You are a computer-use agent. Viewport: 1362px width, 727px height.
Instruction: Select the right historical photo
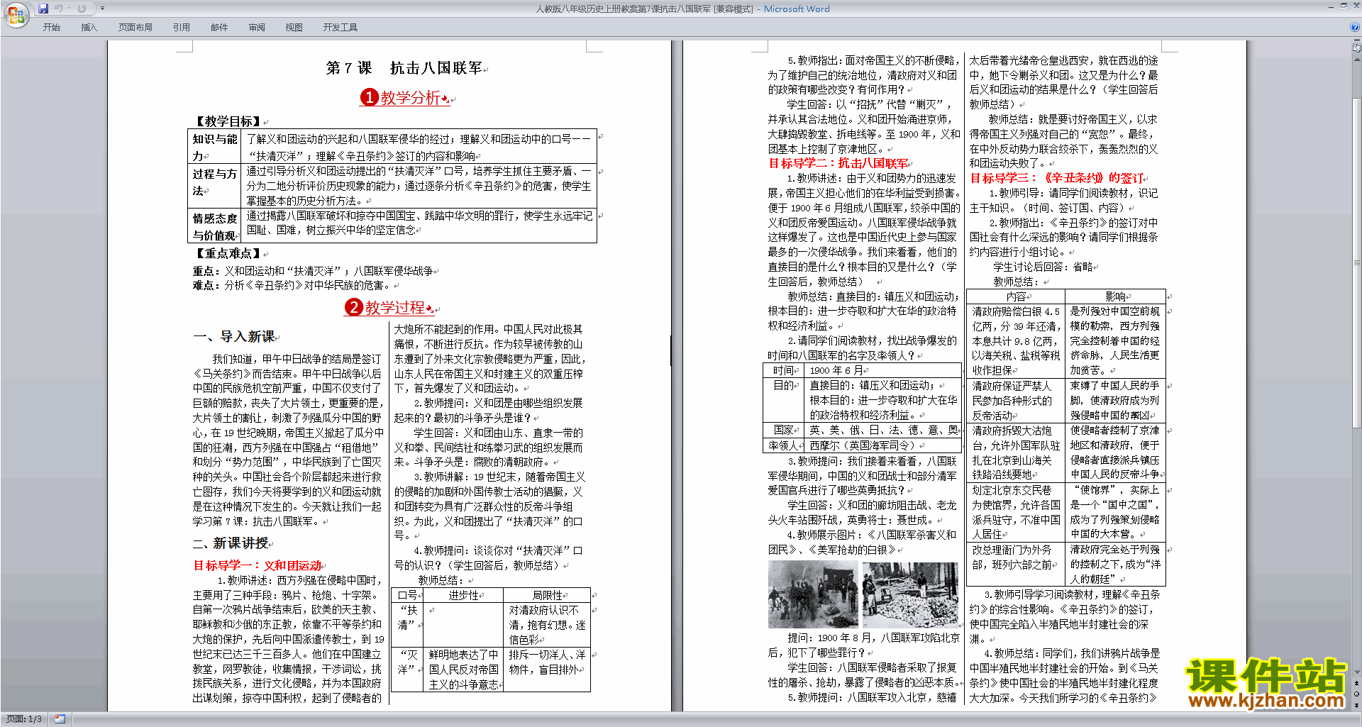(x=910, y=594)
